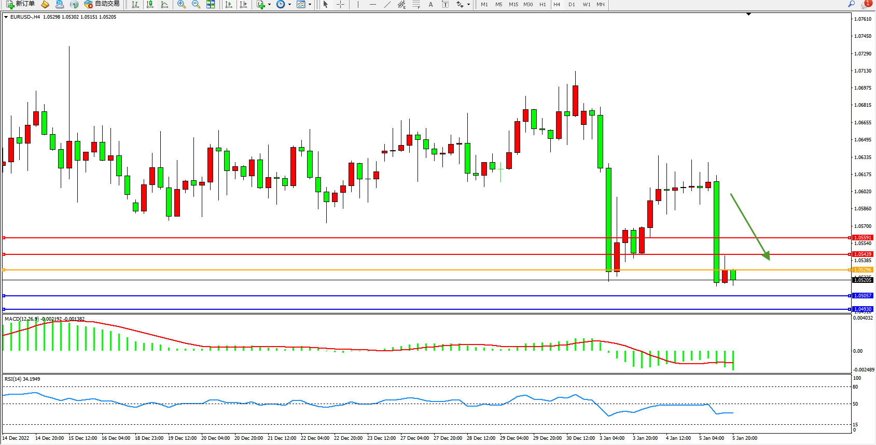This screenshot has width=876, height=445.
Task: Toggle auto trading (自动交易) button
Action: [102, 4]
